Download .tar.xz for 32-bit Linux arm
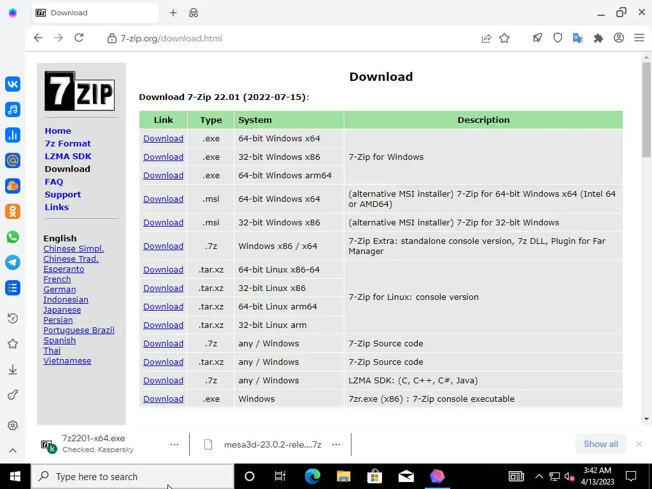The width and height of the screenshot is (652, 489). tap(164, 325)
